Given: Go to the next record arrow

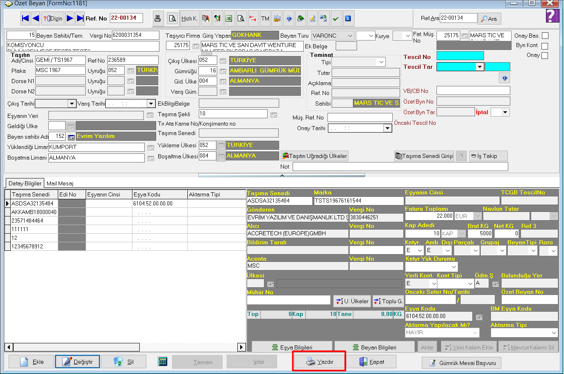Looking at the screenshot, I should tap(70, 18).
